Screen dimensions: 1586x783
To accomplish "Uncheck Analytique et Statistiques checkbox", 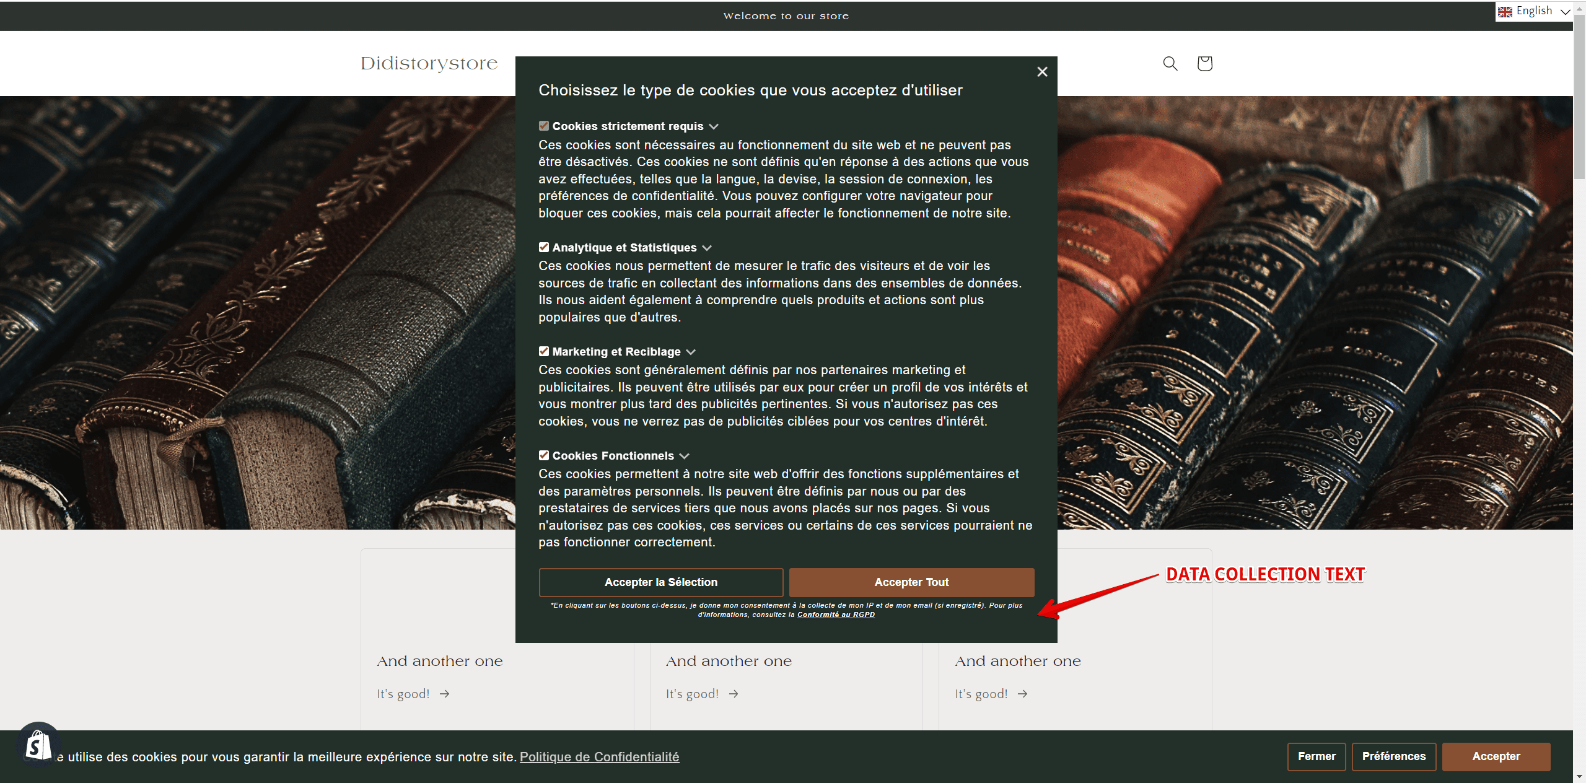I will pyautogui.click(x=544, y=247).
